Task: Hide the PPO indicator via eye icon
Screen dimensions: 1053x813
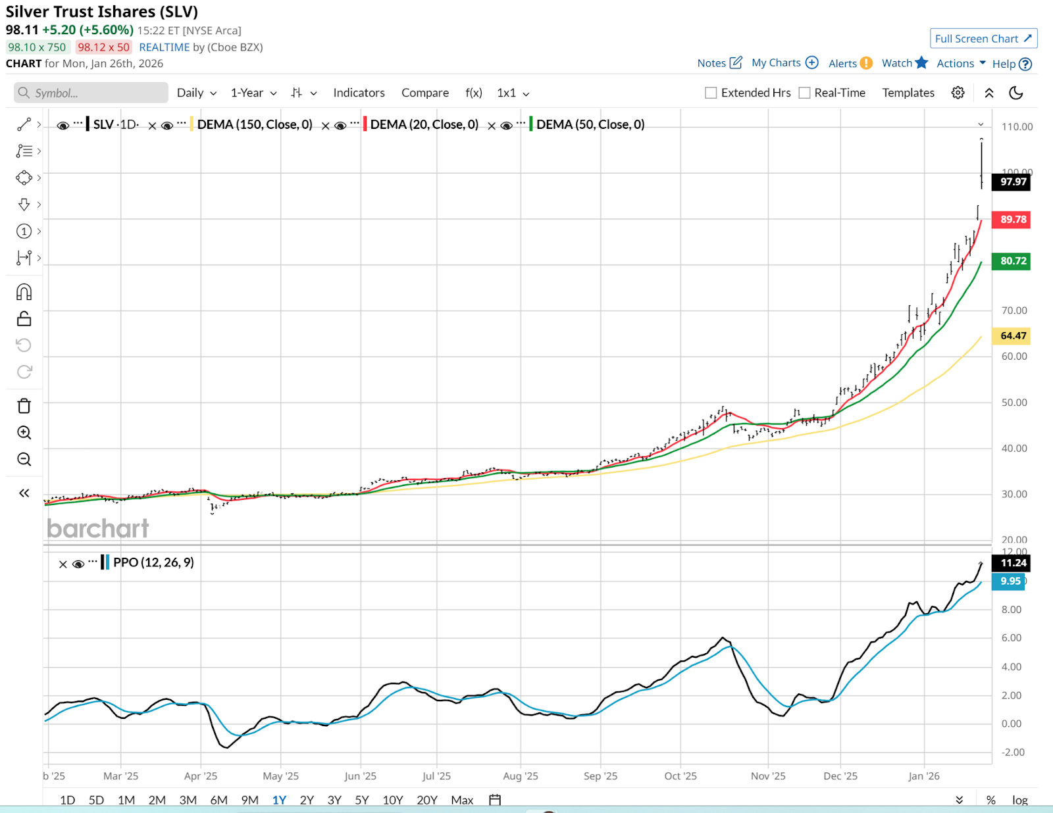Action: pyautogui.click(x=78, y=564)
